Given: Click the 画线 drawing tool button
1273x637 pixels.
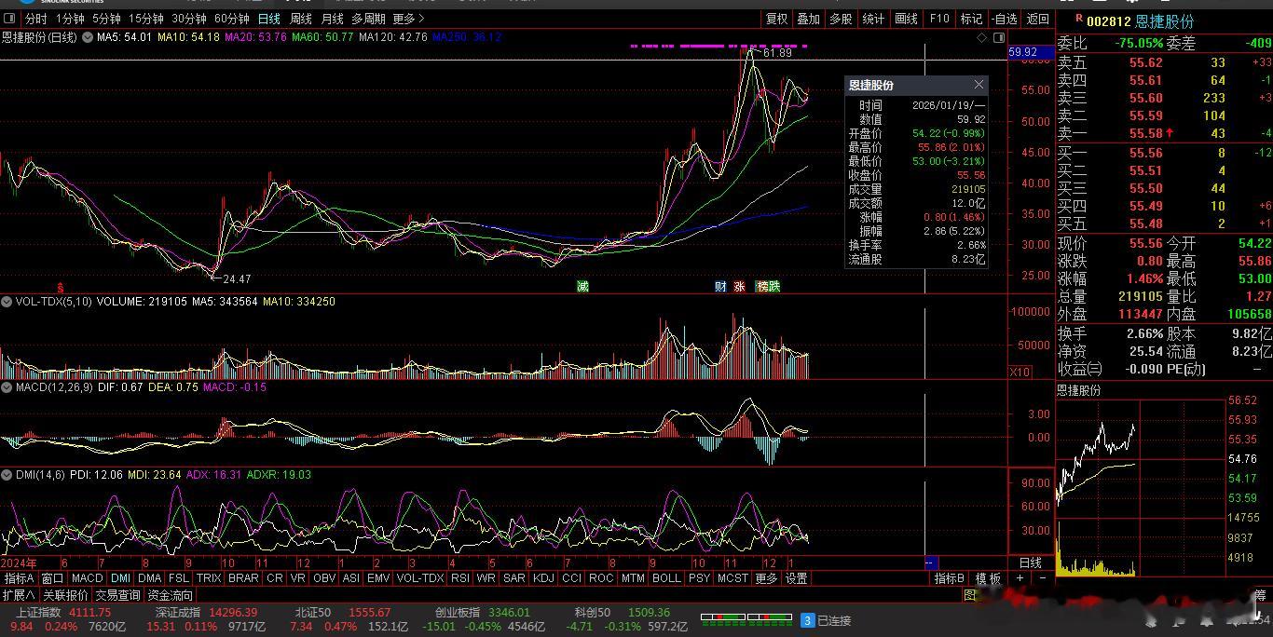Looking at the screenshot, I should [906, 19].
